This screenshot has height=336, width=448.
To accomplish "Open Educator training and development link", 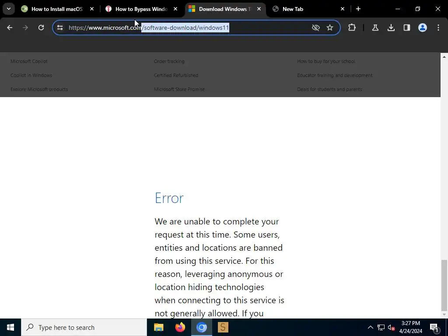I will 335,75.
